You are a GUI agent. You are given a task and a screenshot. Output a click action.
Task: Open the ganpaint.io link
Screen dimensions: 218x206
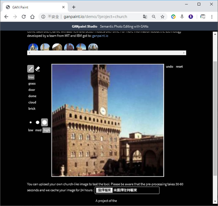click(100, 36)
